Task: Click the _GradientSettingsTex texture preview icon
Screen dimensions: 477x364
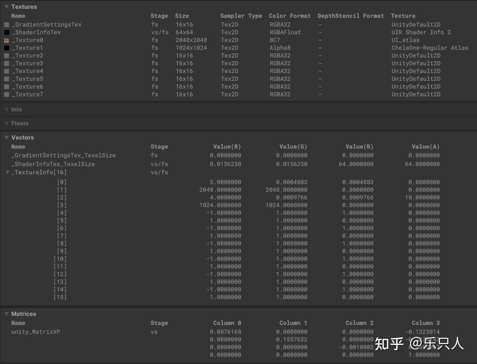Action: [x=6, y=24]
